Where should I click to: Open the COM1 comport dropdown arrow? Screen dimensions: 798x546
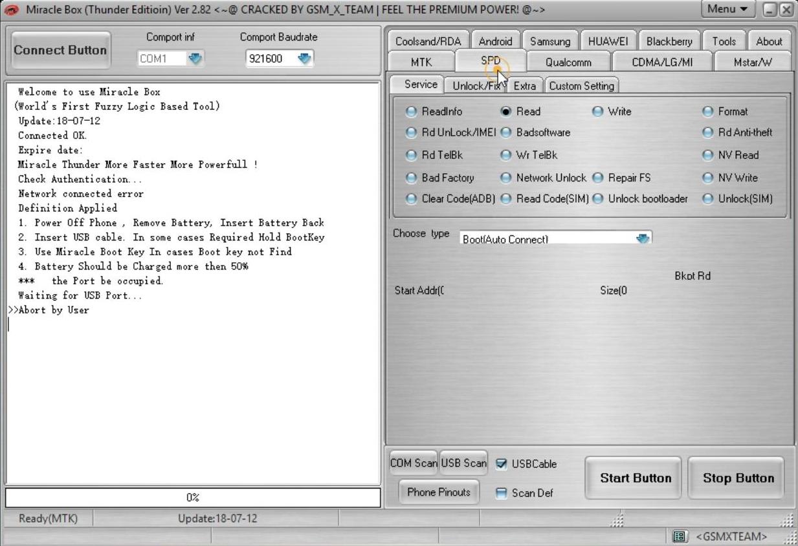point(195,59)
